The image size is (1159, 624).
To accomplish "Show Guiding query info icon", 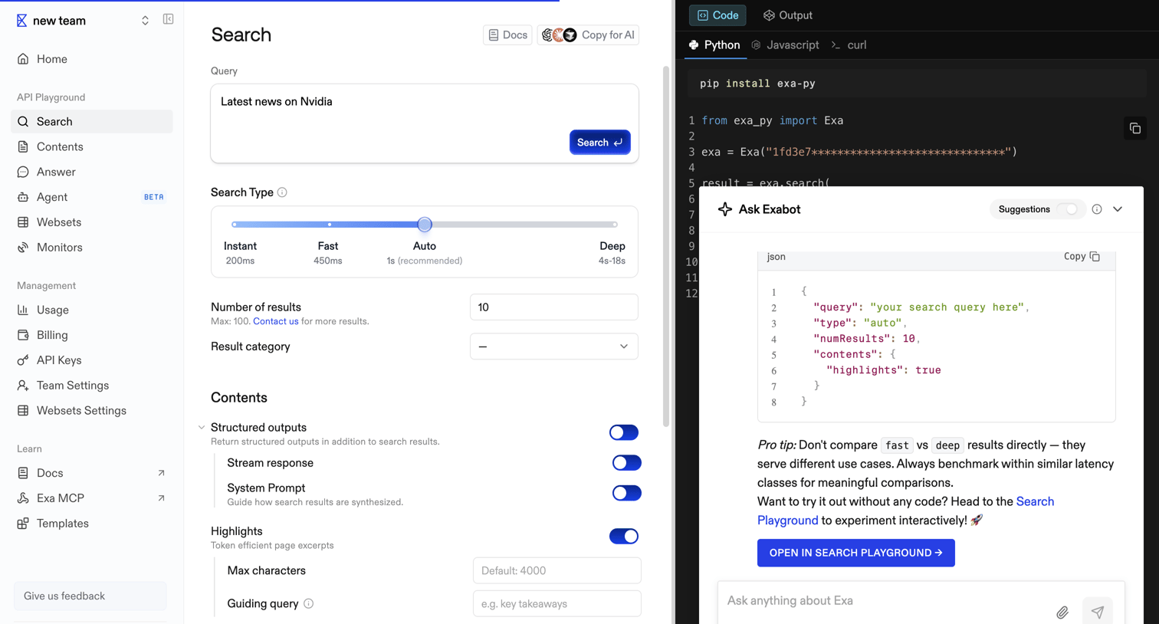I will 308,603.
